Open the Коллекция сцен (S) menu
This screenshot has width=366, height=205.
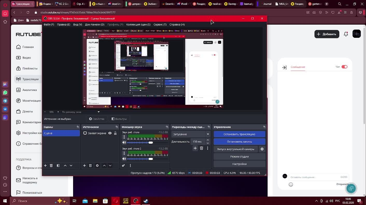pyautogui.click(x=138, y=25)
